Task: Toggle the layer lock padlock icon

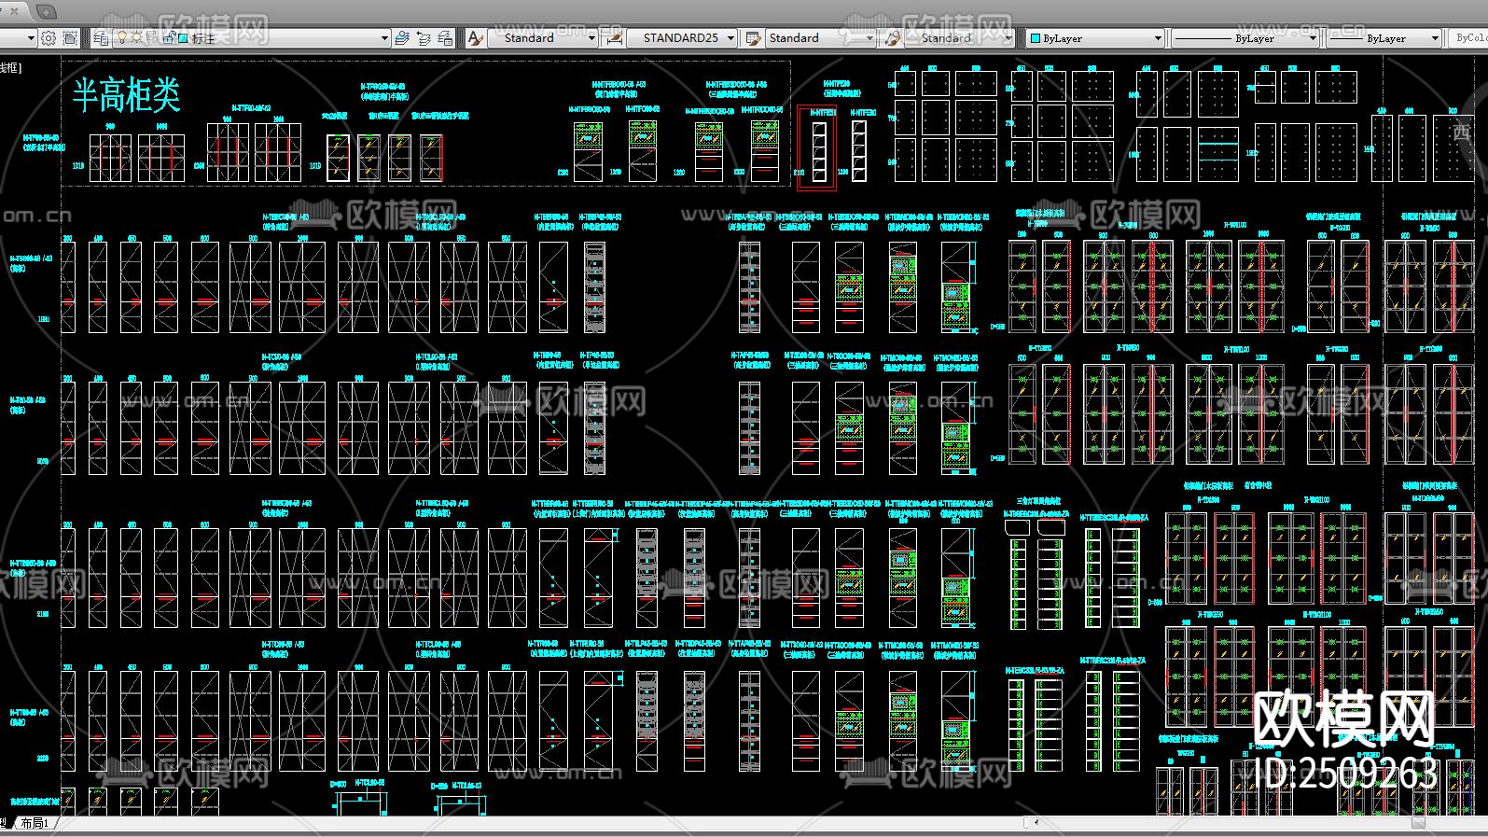Action: point(169,38)
